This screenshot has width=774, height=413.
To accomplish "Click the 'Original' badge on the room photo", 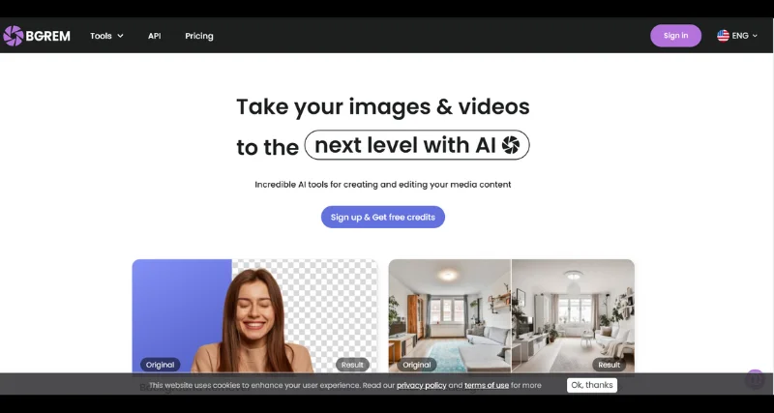I will 416,365.
